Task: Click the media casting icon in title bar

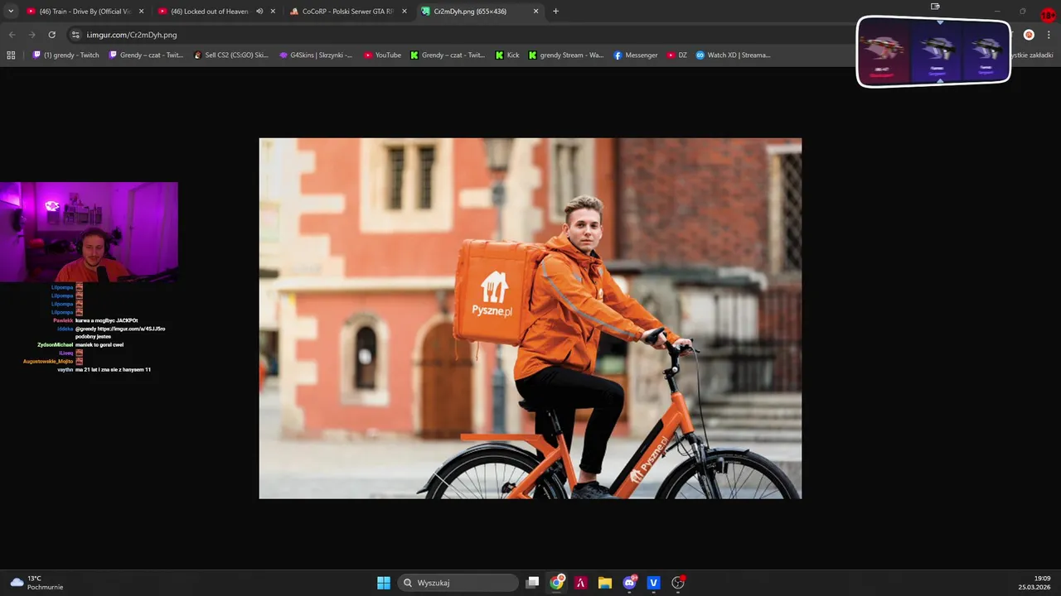Action: point(935,7)
